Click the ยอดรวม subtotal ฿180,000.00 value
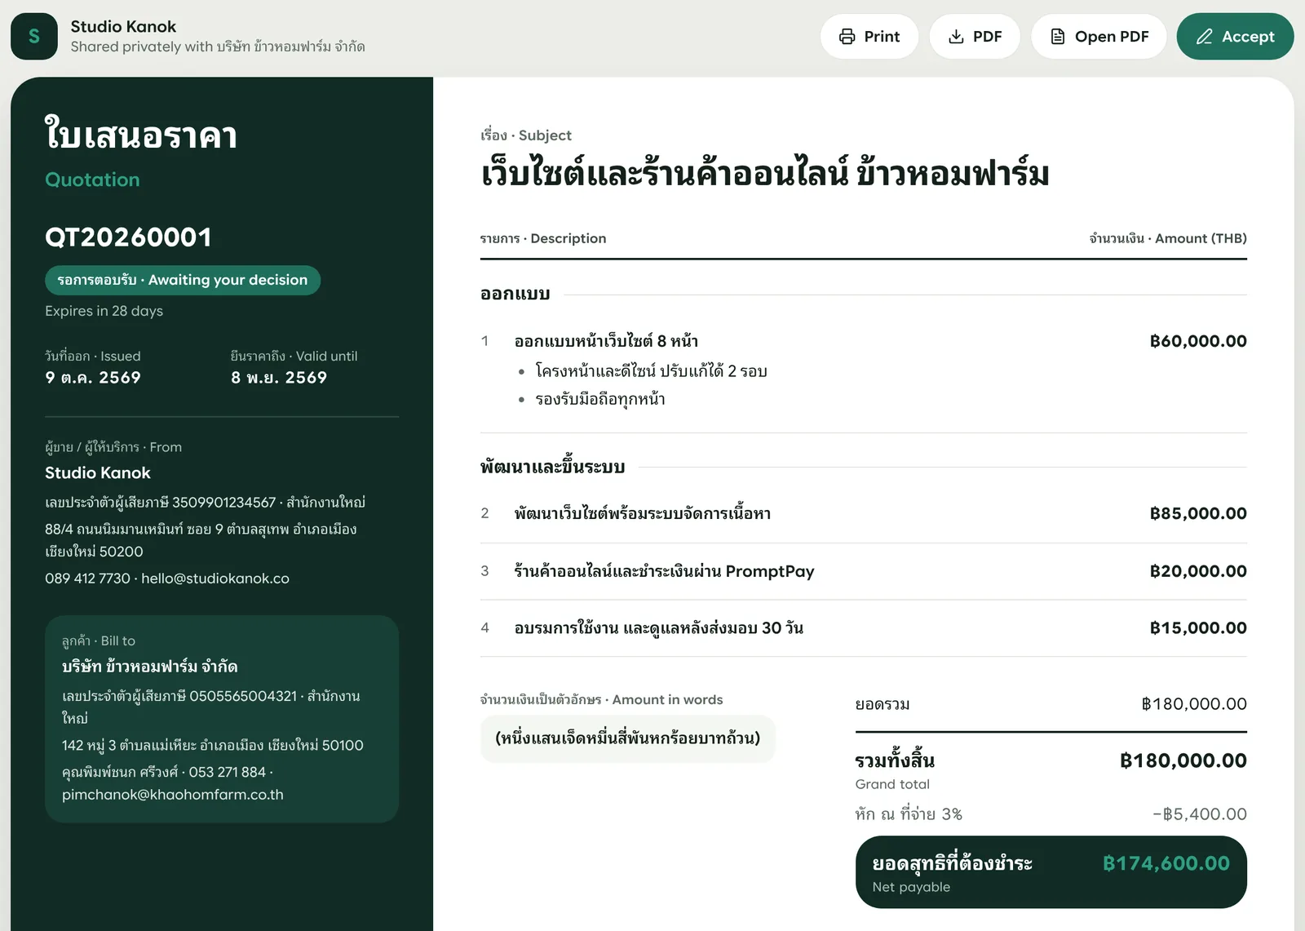The image size is (1305, 931). (x=1194, y=704)
